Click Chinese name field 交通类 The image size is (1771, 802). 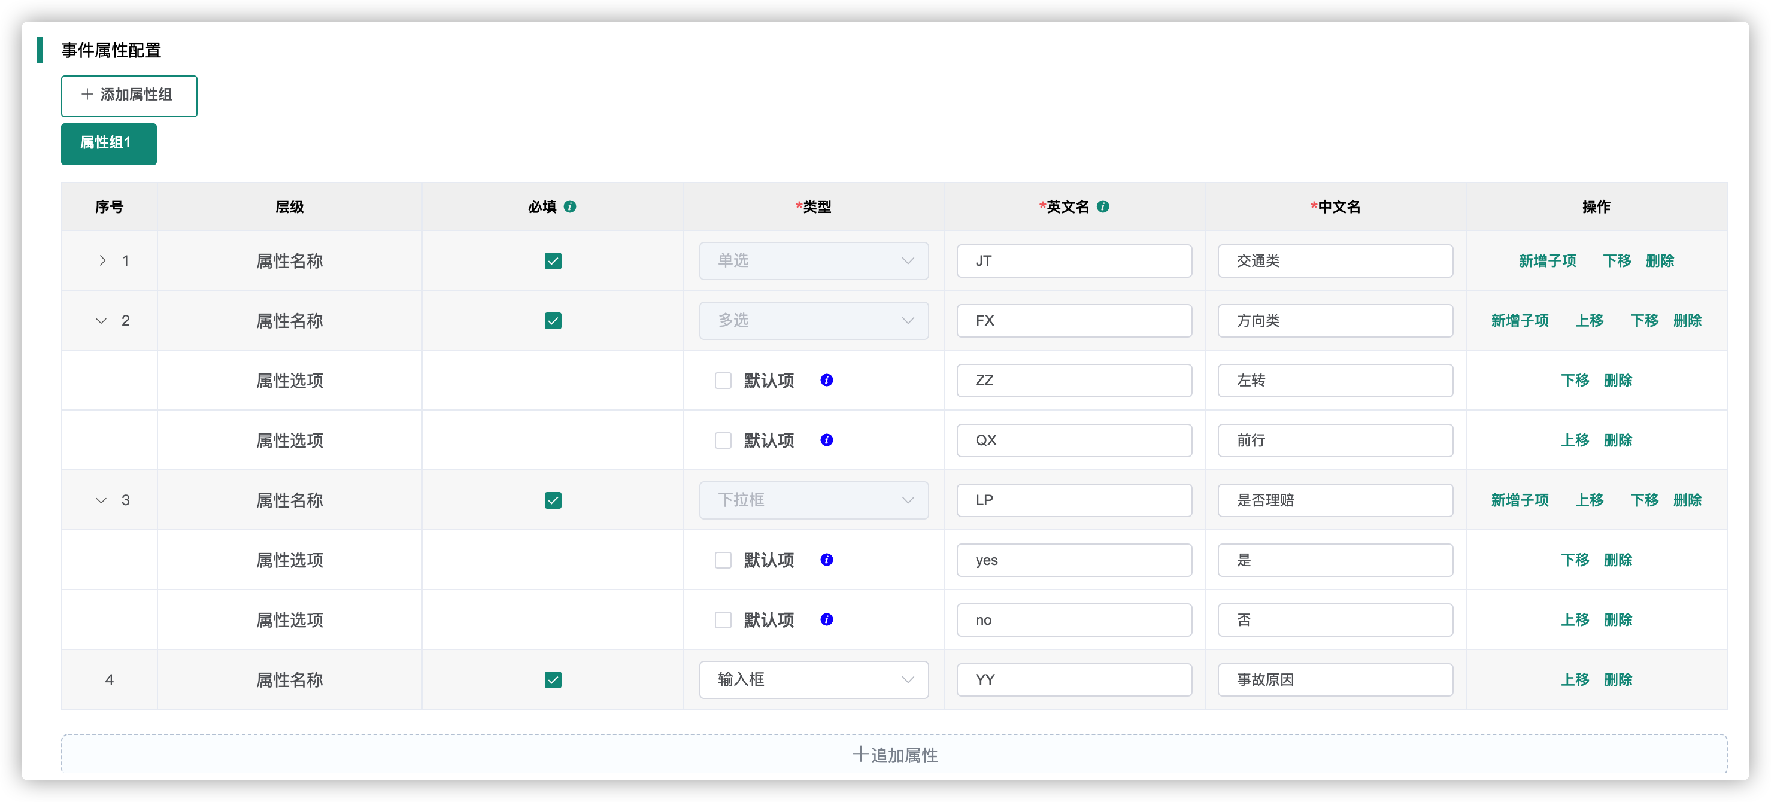pos(1335,260)
